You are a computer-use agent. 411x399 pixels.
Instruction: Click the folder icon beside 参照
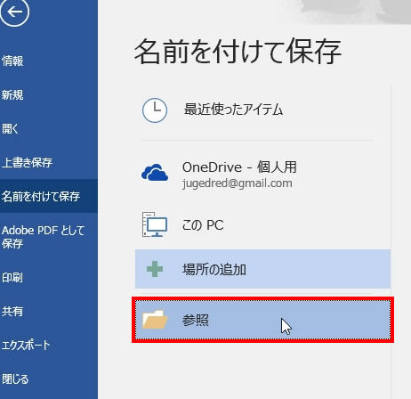click(155, 320)
